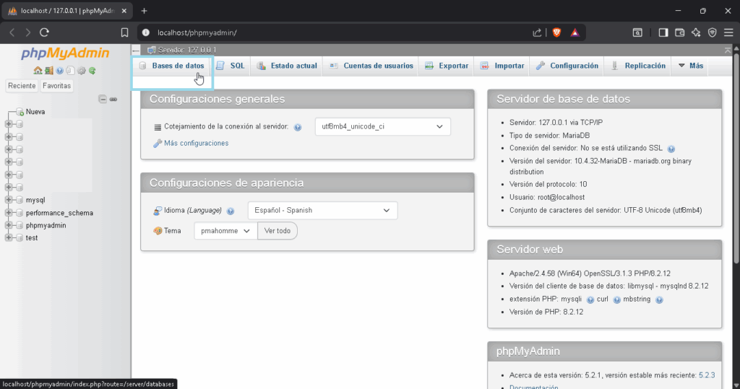This screenshot has height=389, width=740.
Task: Click the database icon next to mysql
Action: (20, 200)
